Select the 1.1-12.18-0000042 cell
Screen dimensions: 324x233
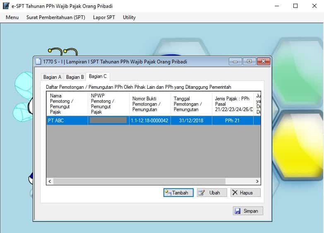(150, 121)
